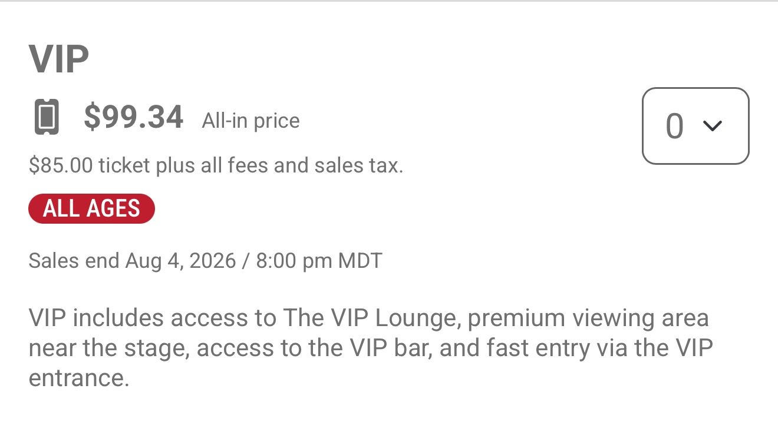Click the premium viewing area phrase
Image resolution: width=778 pixels, height=435 pixels.
coord(588,318)
